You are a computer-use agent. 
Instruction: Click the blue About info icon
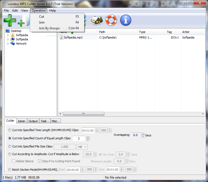point(126,20)
